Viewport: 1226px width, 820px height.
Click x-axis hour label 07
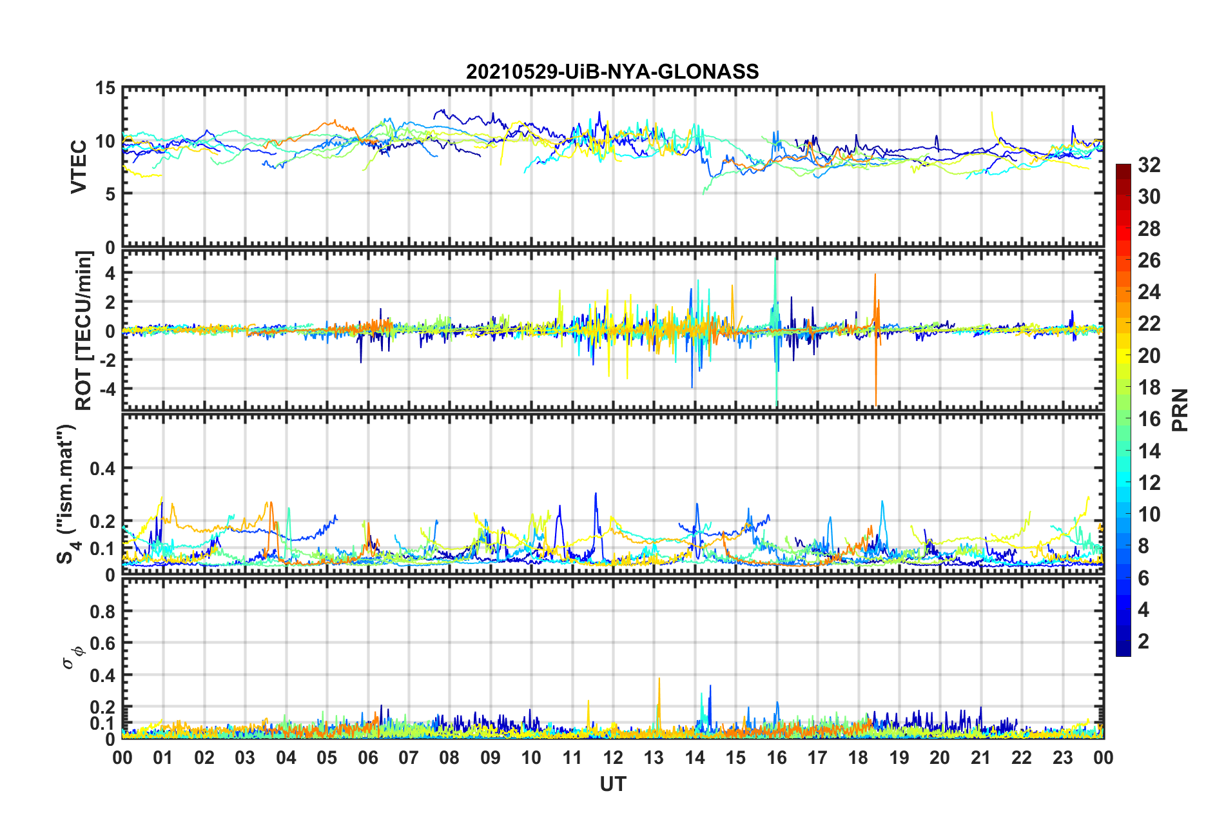coord(409,757)
